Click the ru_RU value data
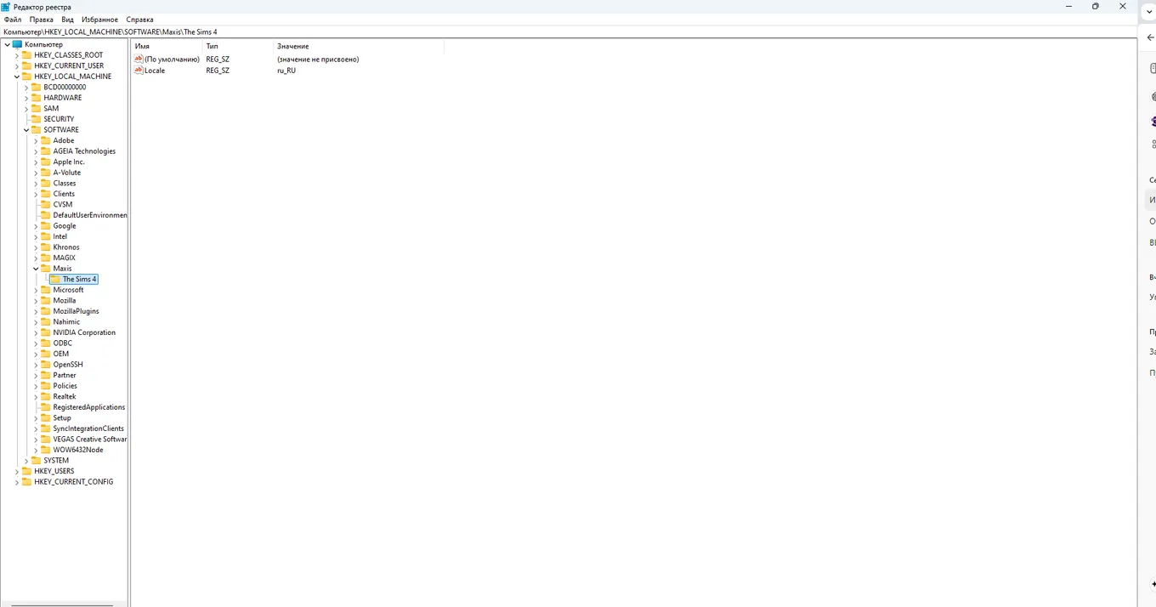1156x607 pixels. (x=286, y=71)
